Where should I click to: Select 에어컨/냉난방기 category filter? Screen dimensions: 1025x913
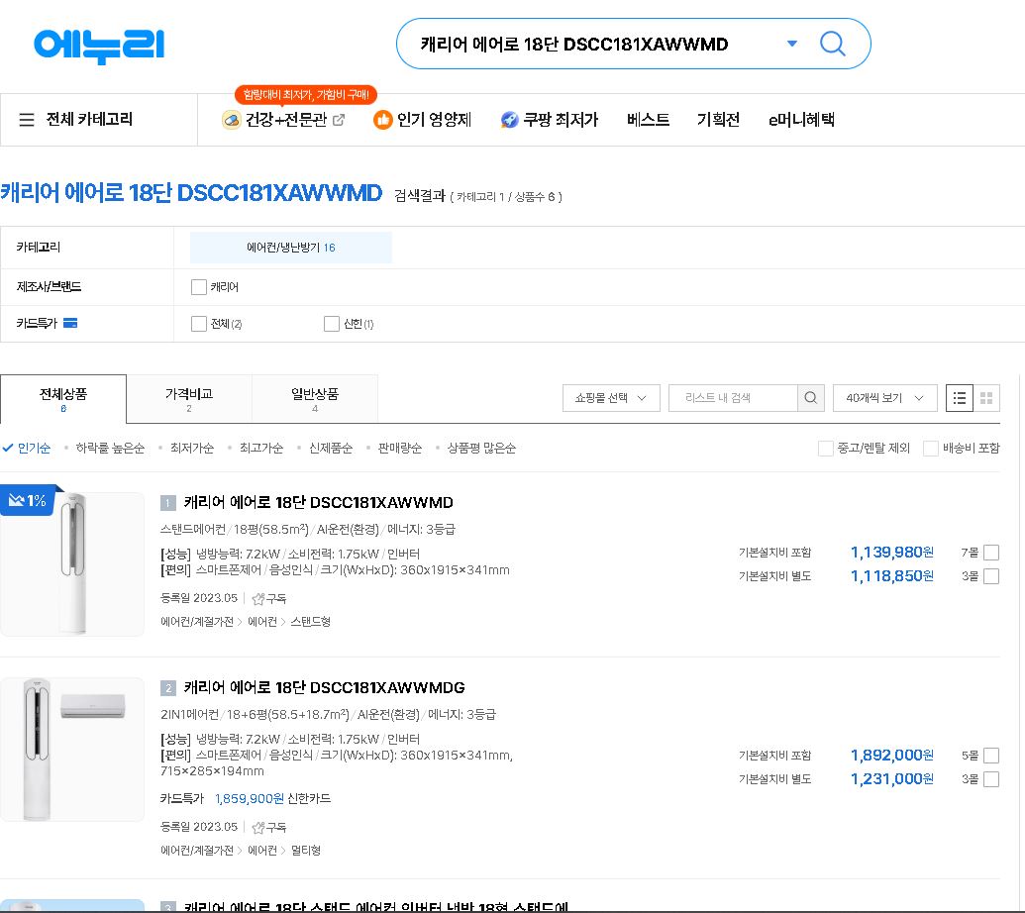point(291,248)
